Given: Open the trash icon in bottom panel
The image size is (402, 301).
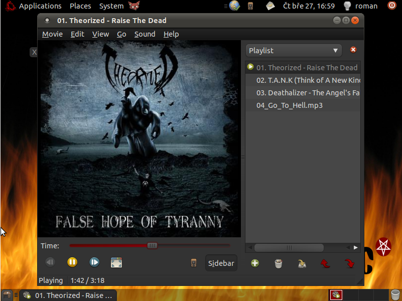Looking at the screenshot, I should [x=395, y=295].
